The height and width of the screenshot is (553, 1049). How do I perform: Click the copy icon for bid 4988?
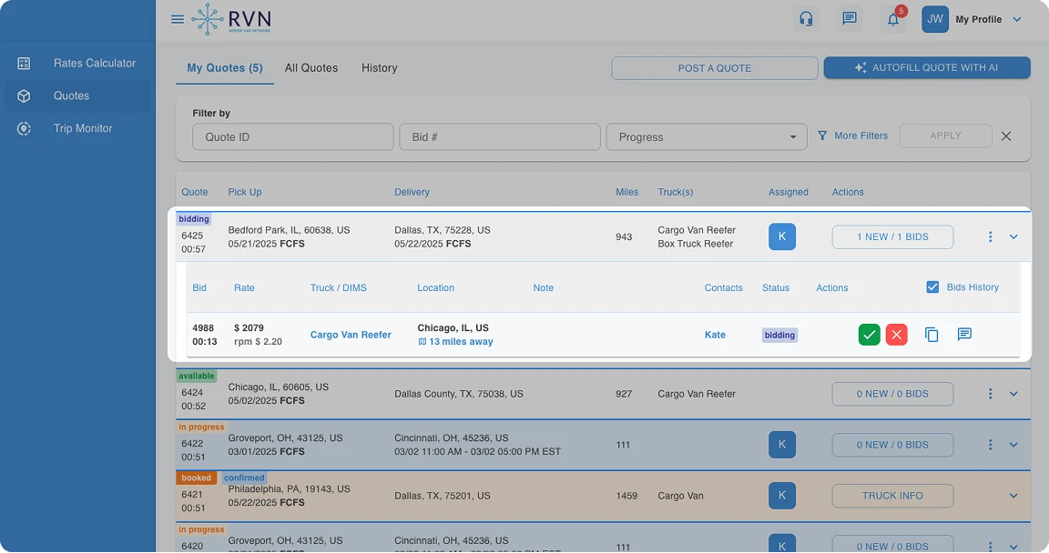(932, 335)
